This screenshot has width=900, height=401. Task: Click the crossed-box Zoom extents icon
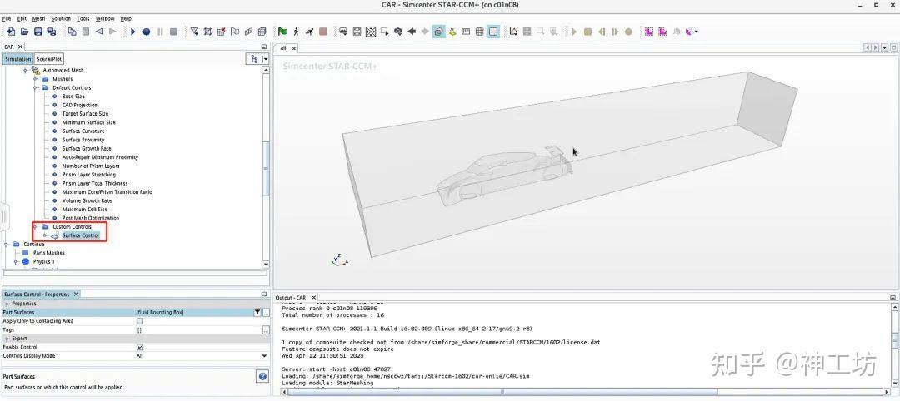coord(371,32)
